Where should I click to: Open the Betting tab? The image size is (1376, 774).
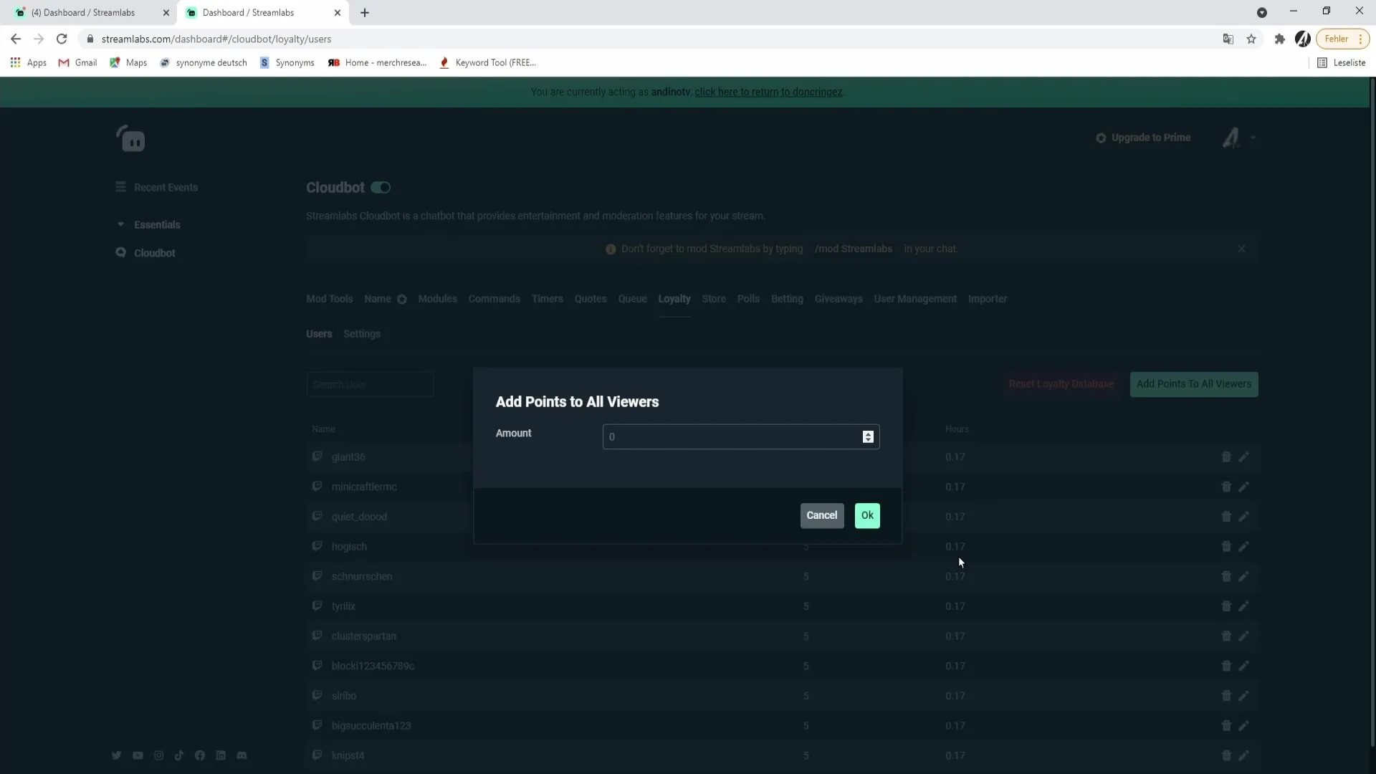[x=787, y=299]
